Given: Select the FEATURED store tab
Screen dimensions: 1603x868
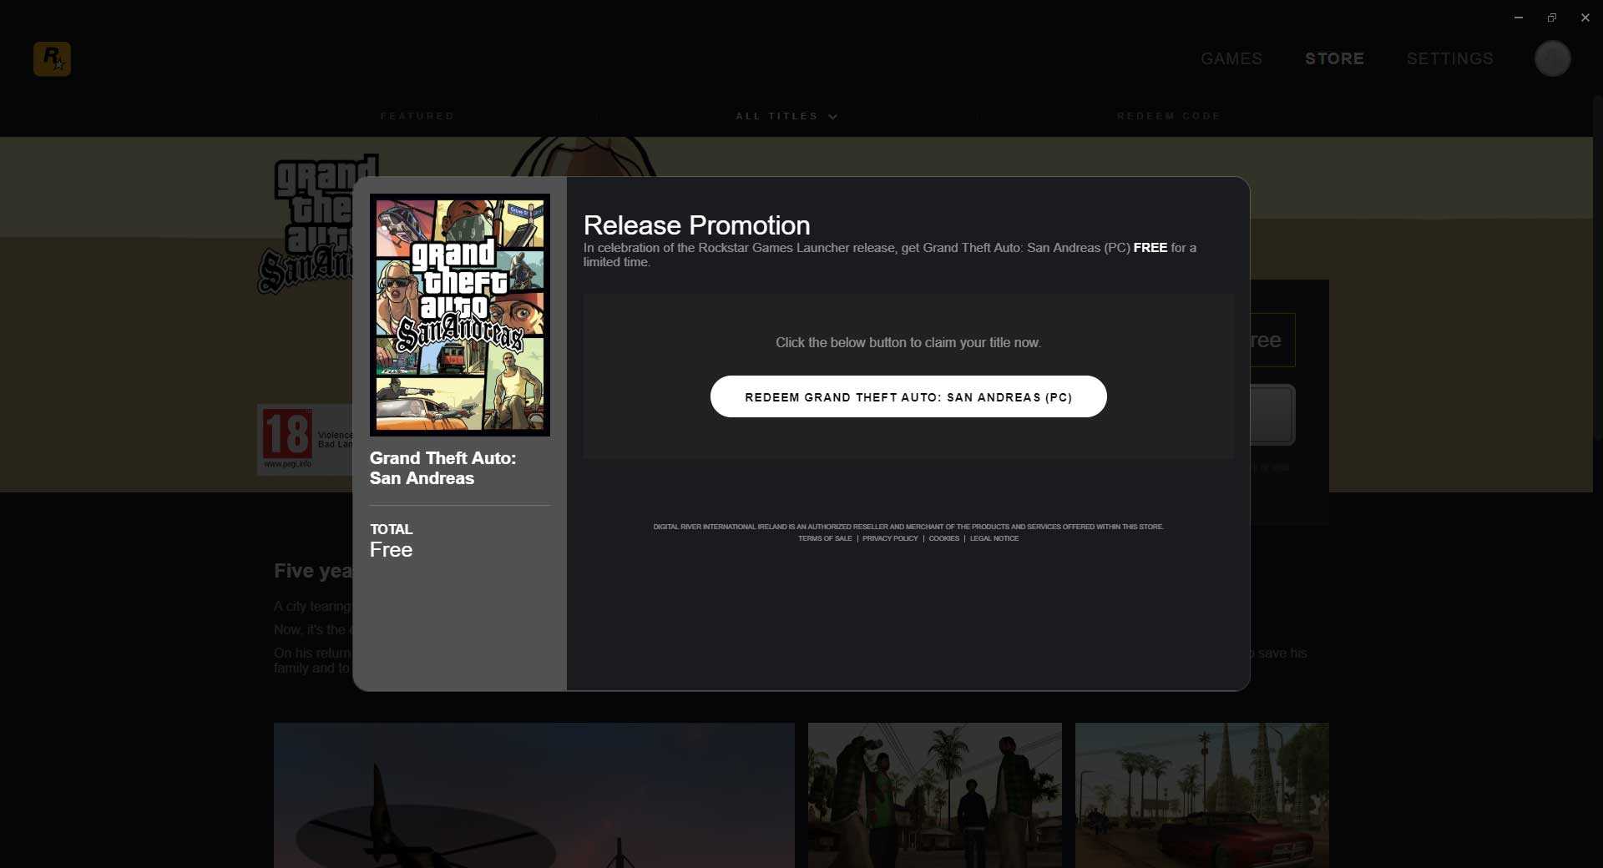Looking at the screenshot, I should (x=417, y=116).
